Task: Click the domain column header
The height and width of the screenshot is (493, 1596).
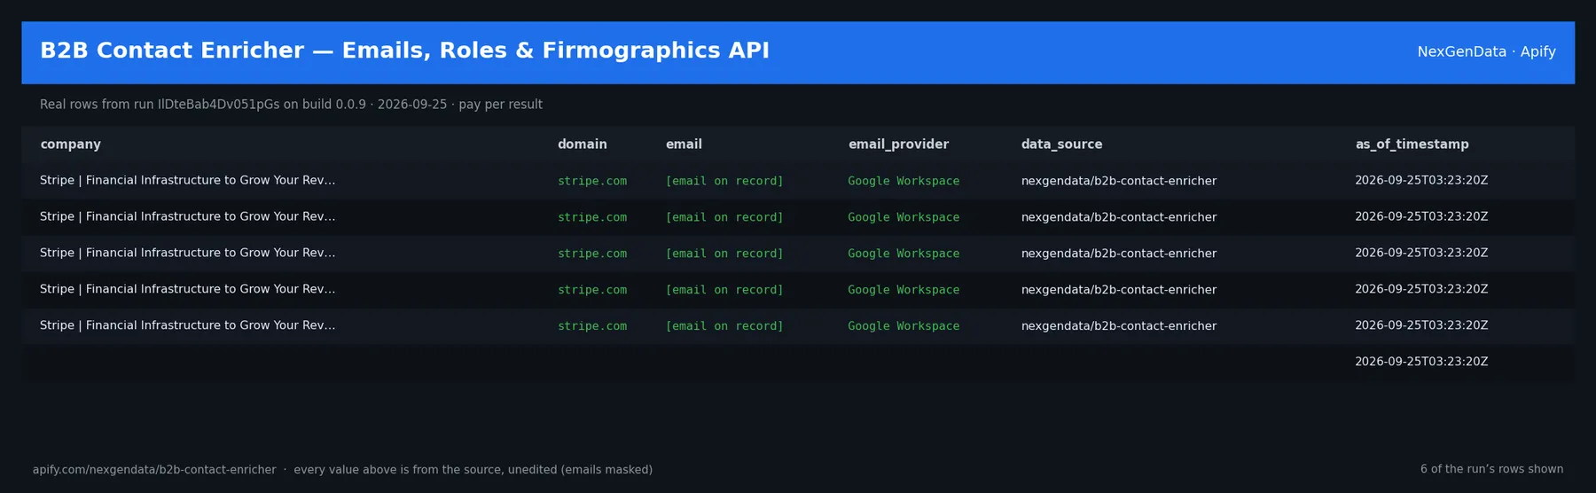Action: pyautogui.click(x=582, y=144)
